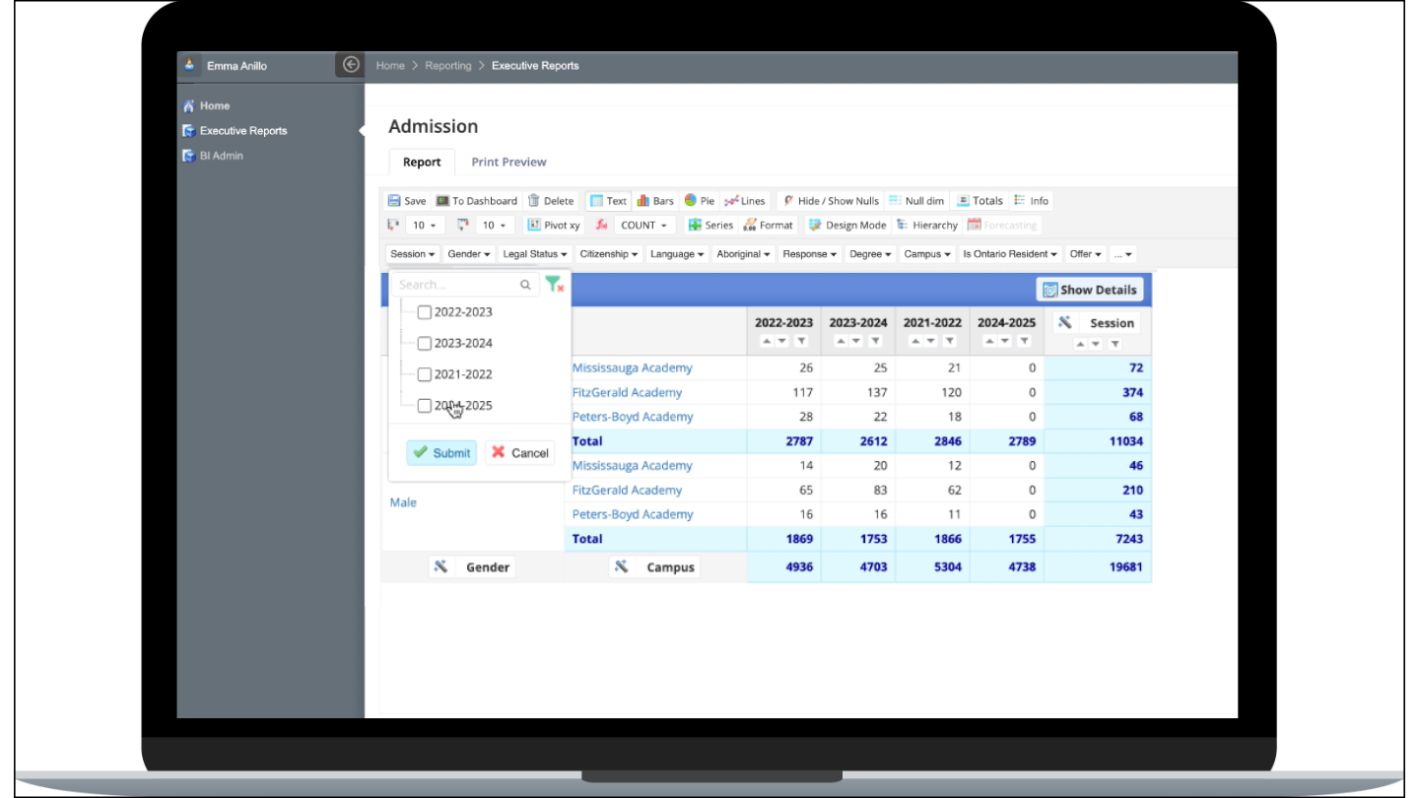
Task: Select the 2021-2022 checkbox
Action: pos(425,373)
